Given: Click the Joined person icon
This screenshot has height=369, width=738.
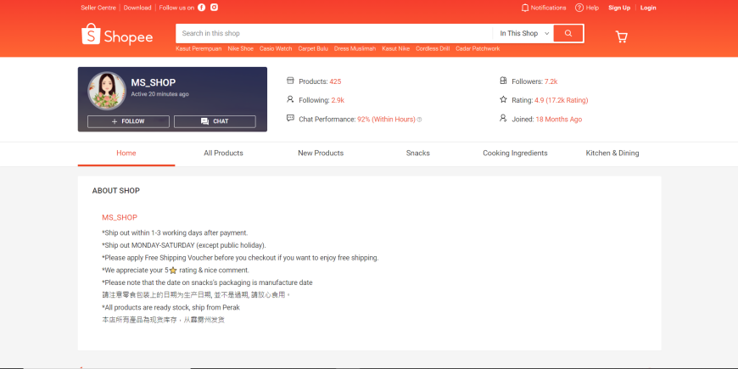Looking at the screenshot, I should [503, 119].
